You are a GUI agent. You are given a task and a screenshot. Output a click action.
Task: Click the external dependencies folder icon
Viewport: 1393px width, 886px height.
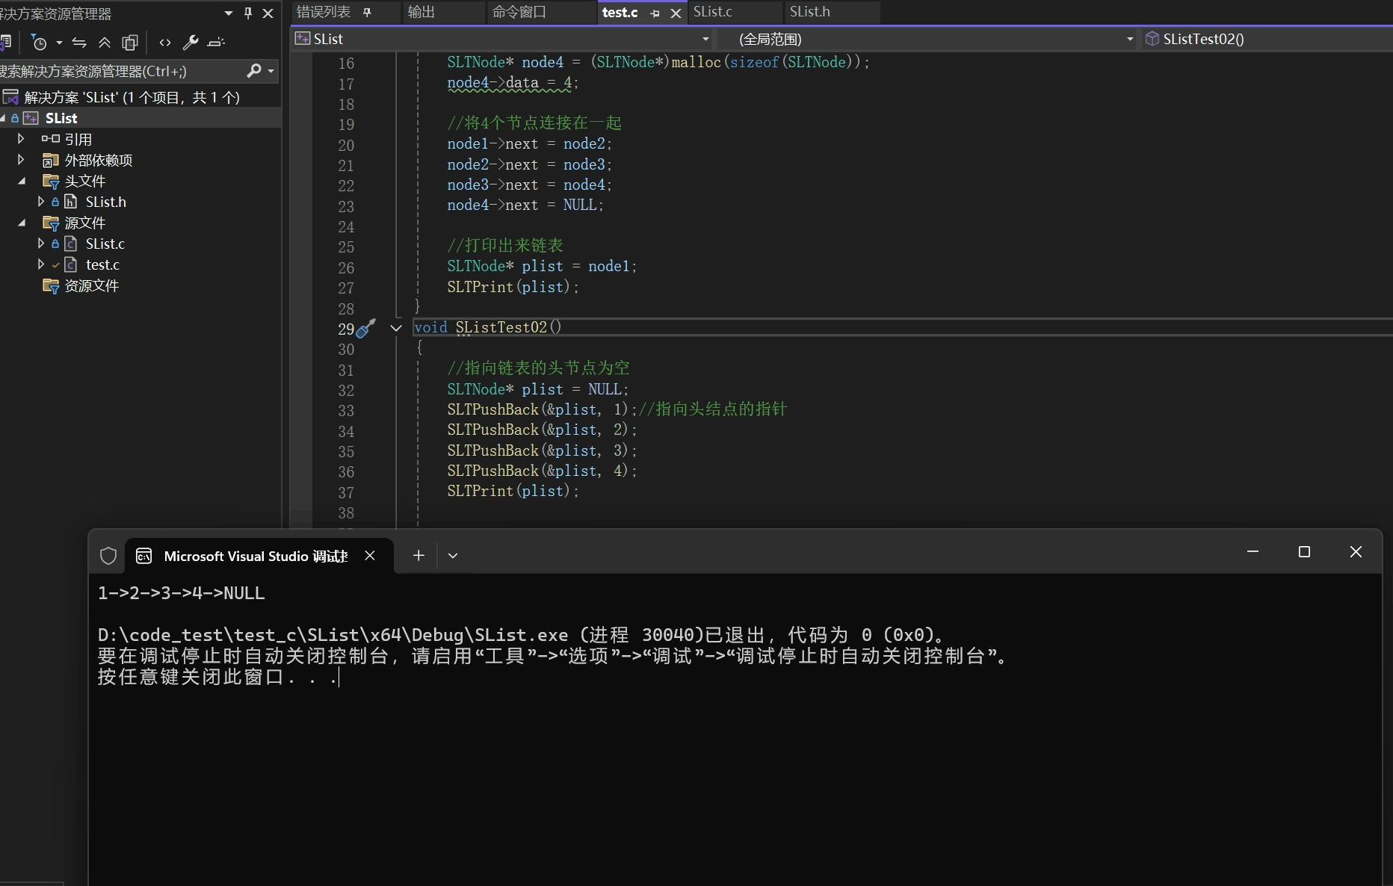click(x=50, y=160)
